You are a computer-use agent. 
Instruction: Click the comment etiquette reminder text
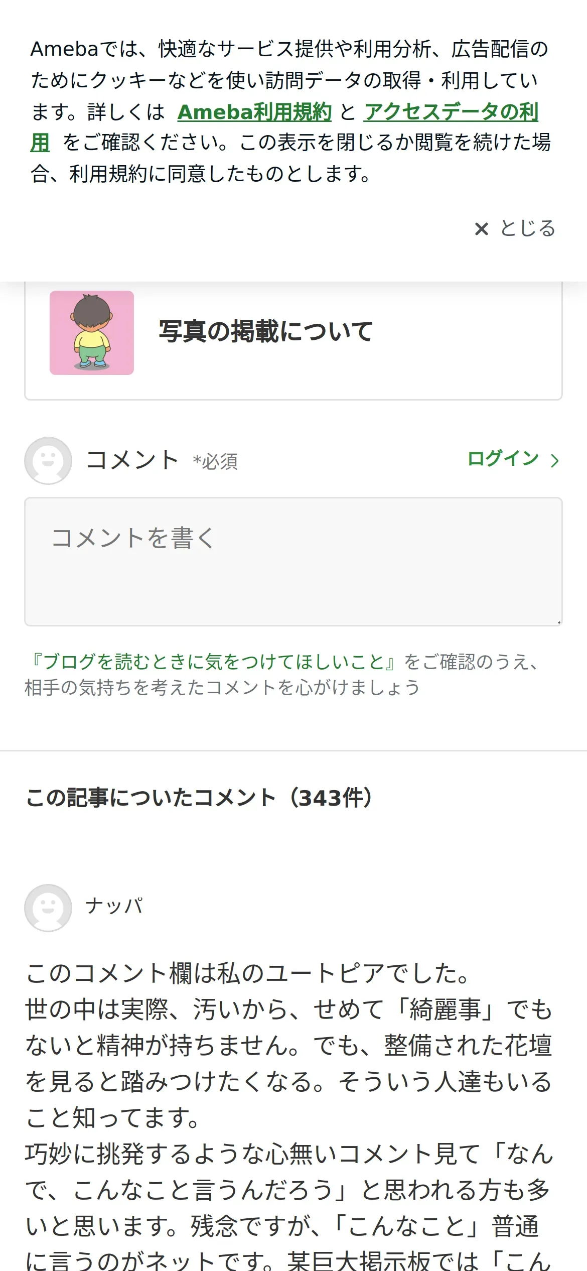(x=281, y=674)
